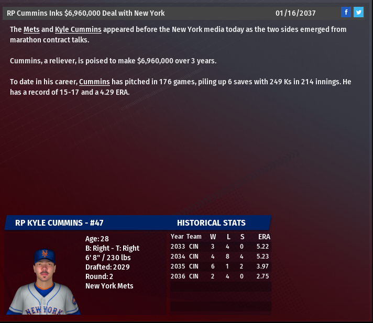Click the 01/16/2037 article date
This screenshot has width=373, height=323.
tap(295, 13)
